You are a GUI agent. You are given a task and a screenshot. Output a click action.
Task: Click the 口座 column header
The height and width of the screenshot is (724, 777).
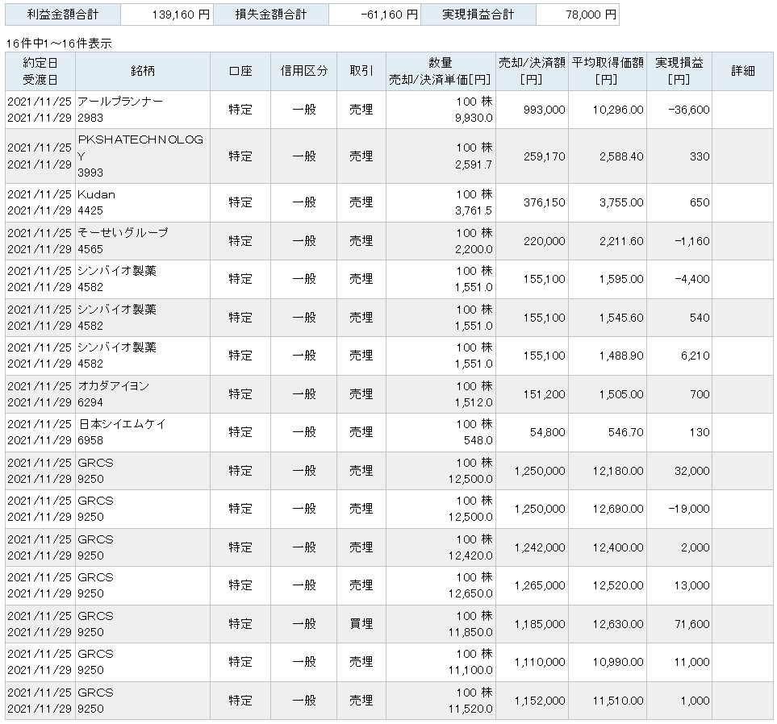240,71
